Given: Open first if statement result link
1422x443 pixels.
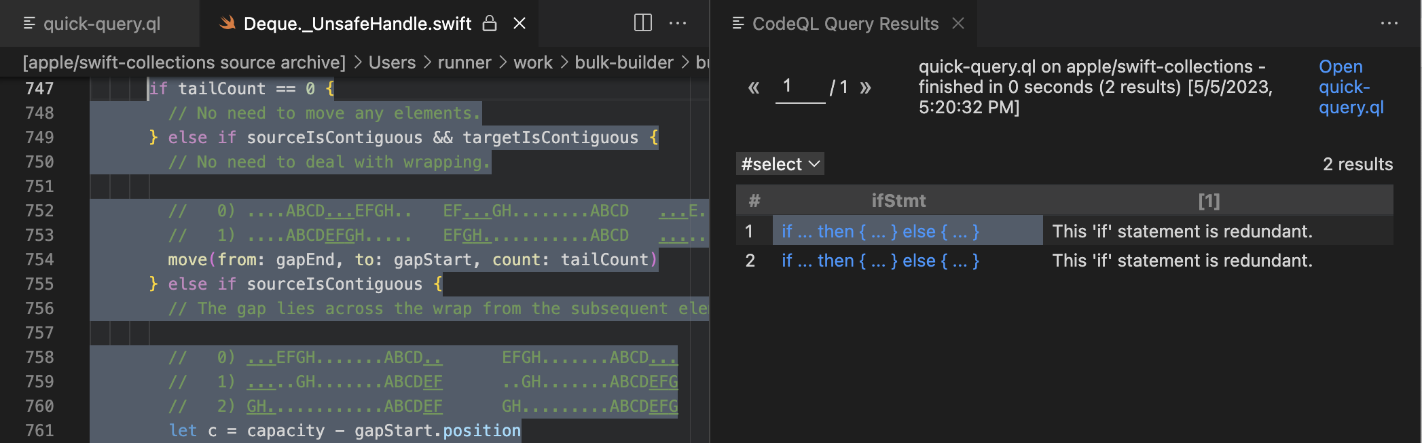Looking at the screenshot, I should point(880,231).
